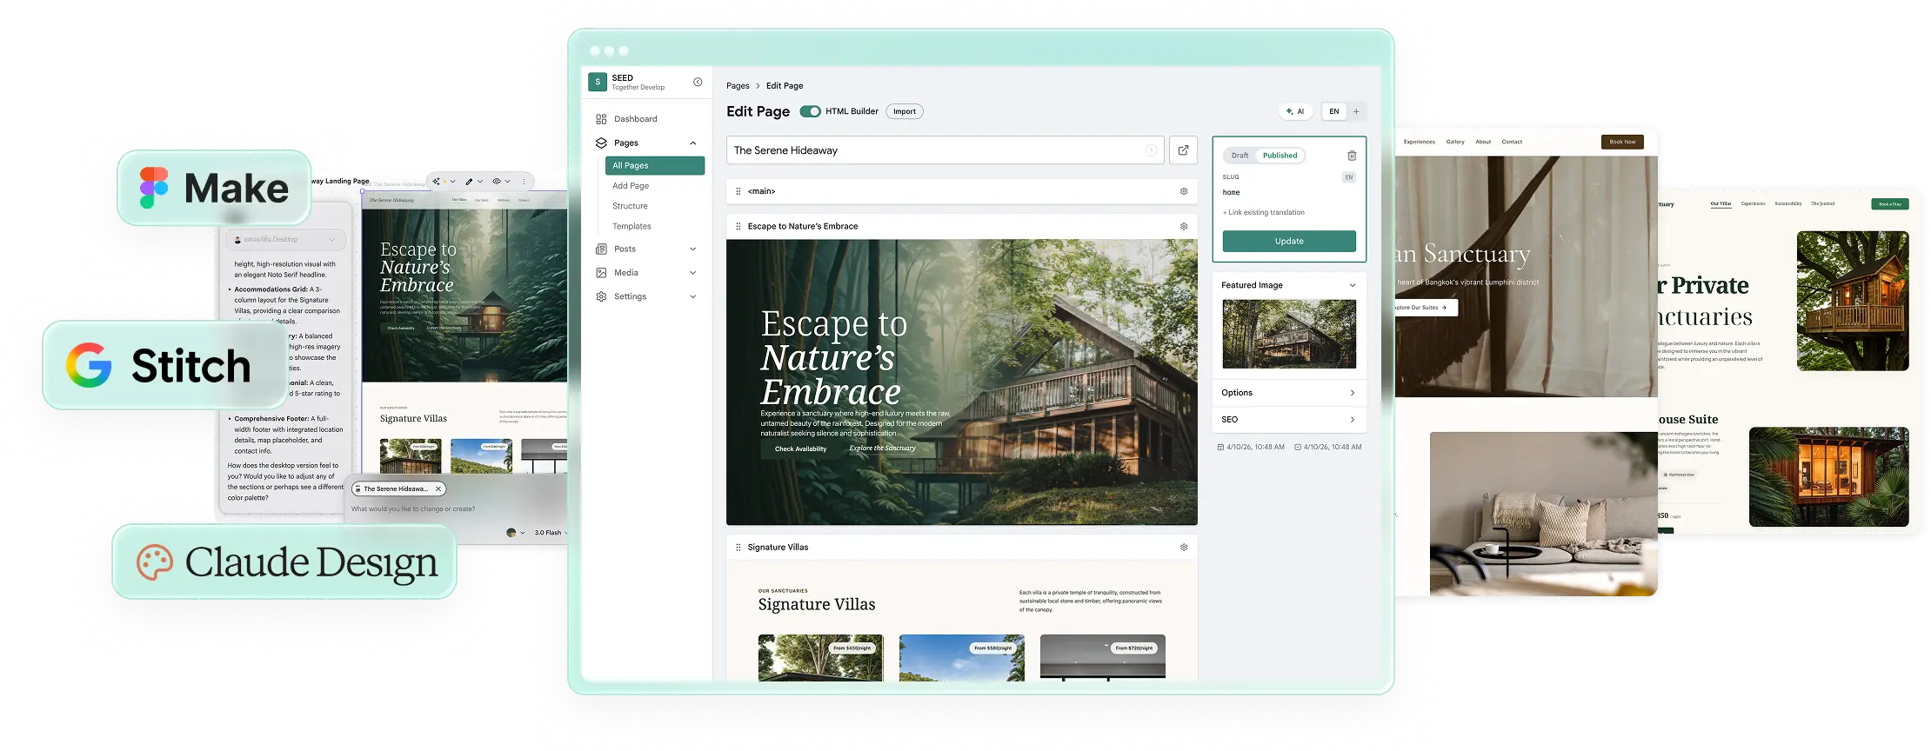Click Pages breadcrumb link
The height and width of the screenshot is (751, 1931).
[x=738, y=86]
